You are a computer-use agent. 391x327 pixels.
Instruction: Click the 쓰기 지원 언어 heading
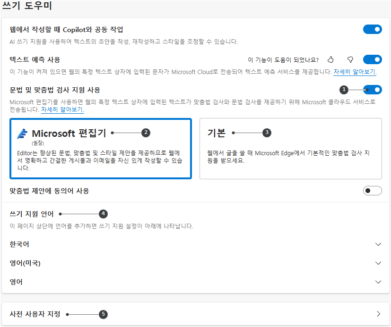31,214
